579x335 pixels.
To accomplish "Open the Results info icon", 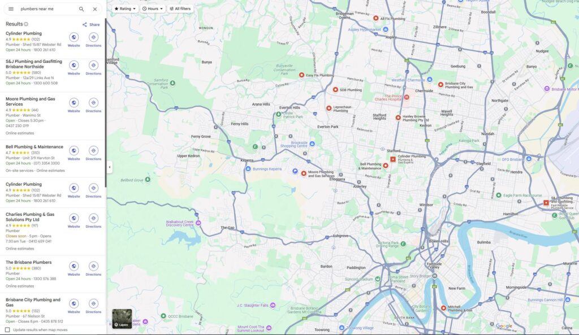I will point(26,24).
